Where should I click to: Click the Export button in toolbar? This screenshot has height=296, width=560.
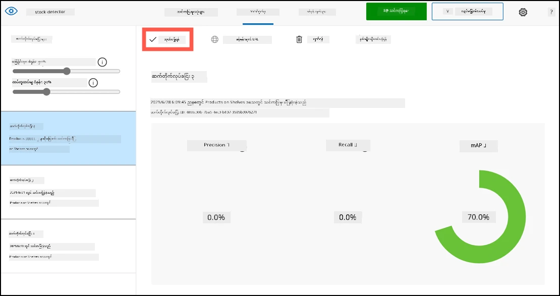click(373, 39)
